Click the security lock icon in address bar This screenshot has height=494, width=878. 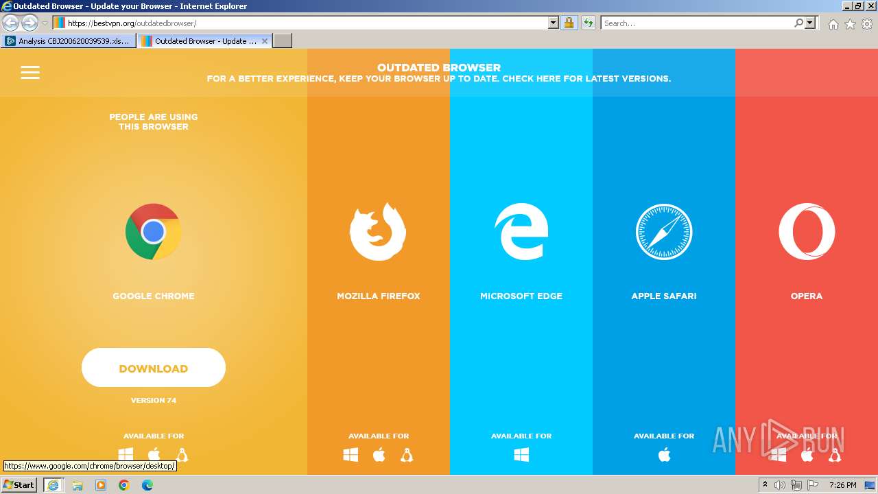[569, 23]
